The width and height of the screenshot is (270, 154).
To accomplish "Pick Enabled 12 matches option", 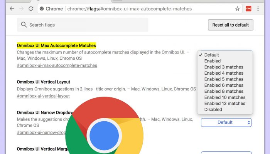I will point(225,104).
